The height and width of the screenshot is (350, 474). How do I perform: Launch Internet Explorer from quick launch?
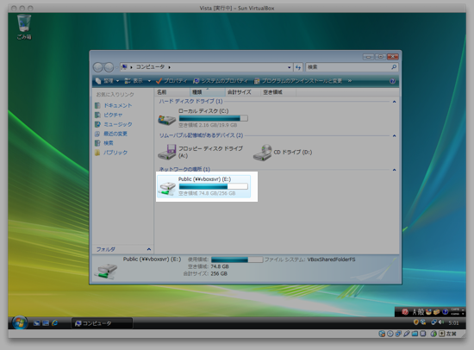[x=54, y=323]
